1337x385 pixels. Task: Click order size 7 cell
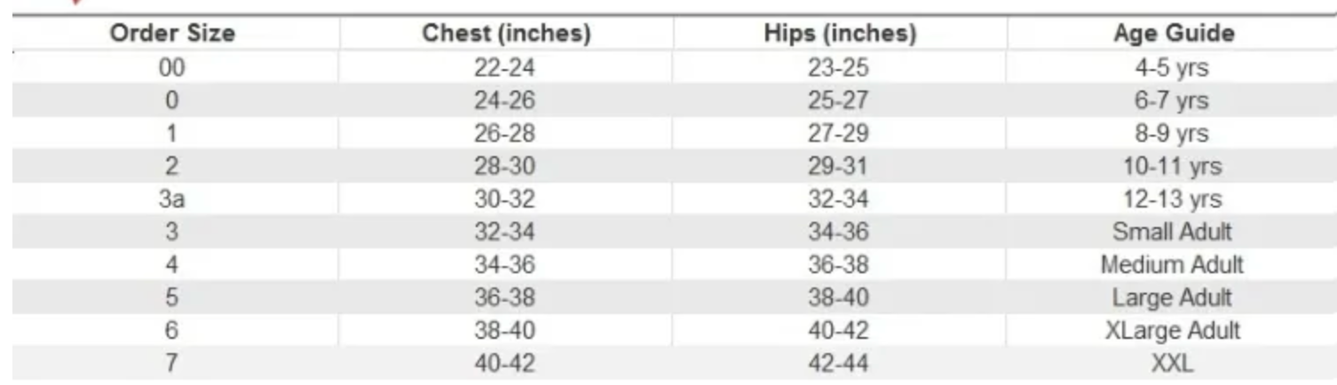point(172,363)
